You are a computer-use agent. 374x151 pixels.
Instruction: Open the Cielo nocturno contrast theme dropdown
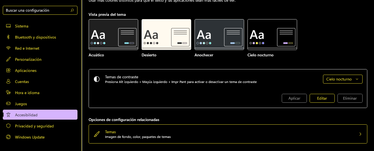pos(343,79)
